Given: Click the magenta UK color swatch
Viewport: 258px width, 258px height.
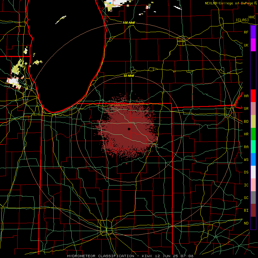Looking at the screenshot, I should [253, 45].
